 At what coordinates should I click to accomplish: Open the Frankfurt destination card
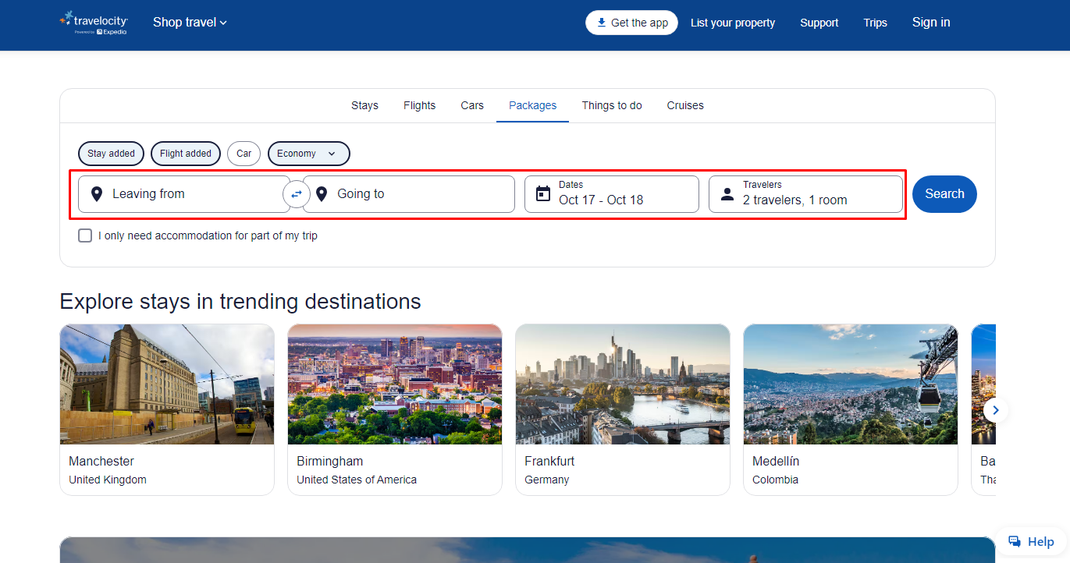623,409
